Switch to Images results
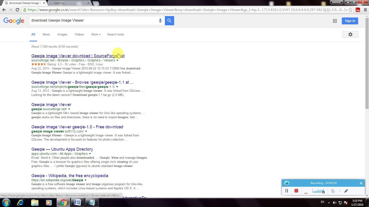The width and height of the screenshot is (369, 207). click(x=62, y=34)
